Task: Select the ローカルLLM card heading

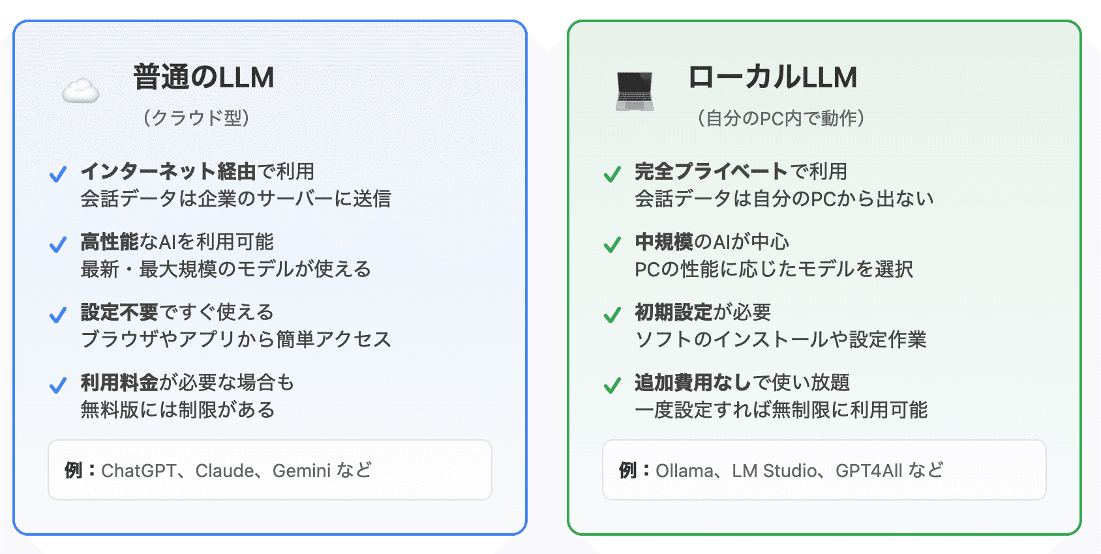Action: 772,78
